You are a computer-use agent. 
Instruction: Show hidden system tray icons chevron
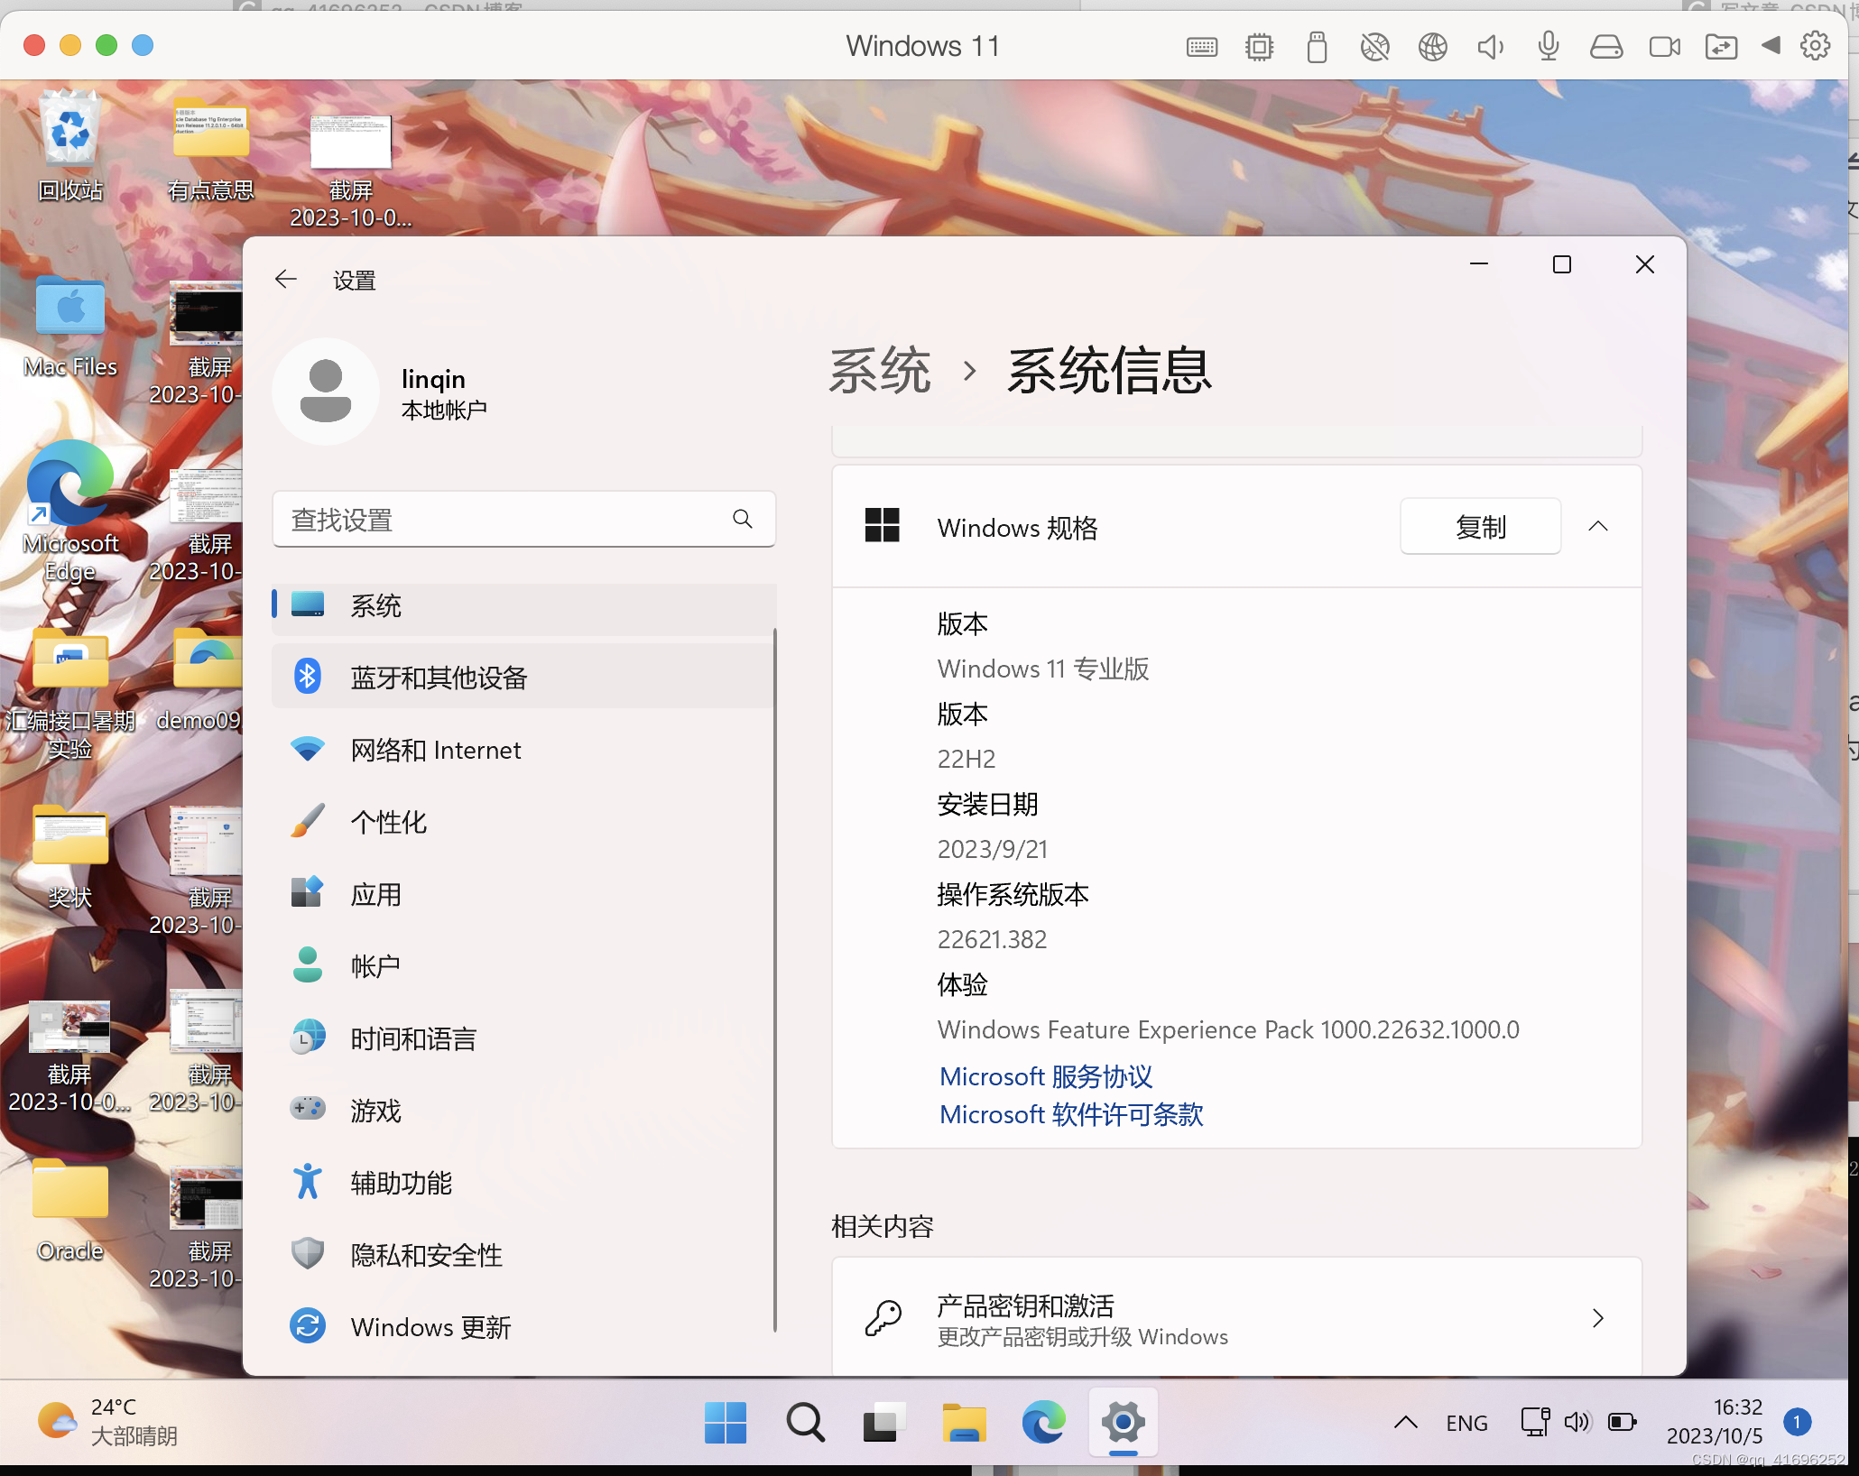click(x=1405, y=1423)
